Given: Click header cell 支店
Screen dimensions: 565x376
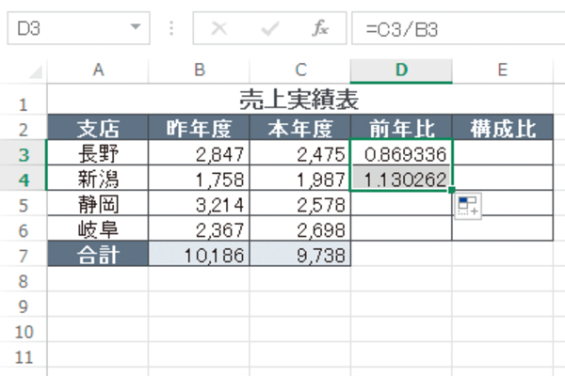Looking at the screenshot, I should (x=98, y=128).
